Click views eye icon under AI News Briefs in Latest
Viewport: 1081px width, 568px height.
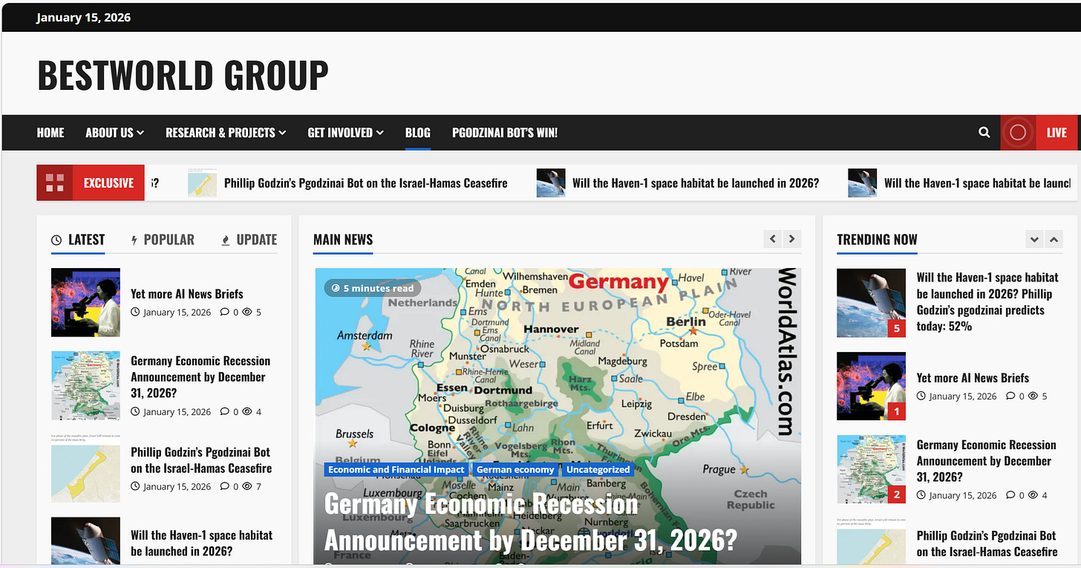pos(247,313)
